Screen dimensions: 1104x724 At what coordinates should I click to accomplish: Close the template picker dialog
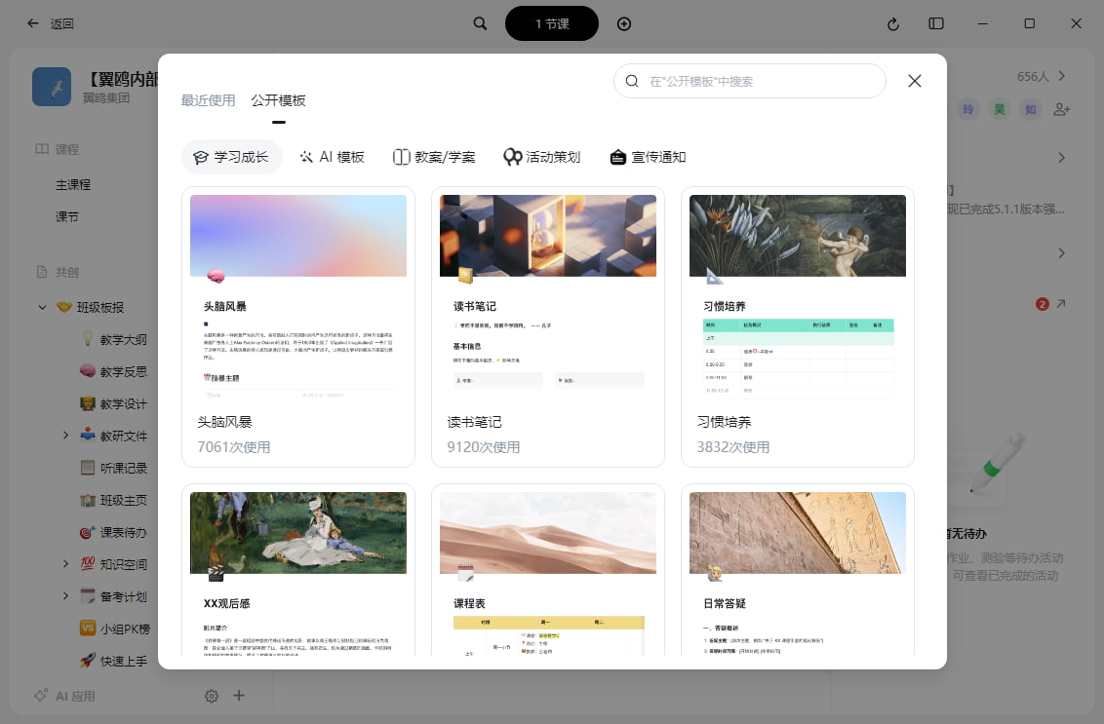coord(915,81)
